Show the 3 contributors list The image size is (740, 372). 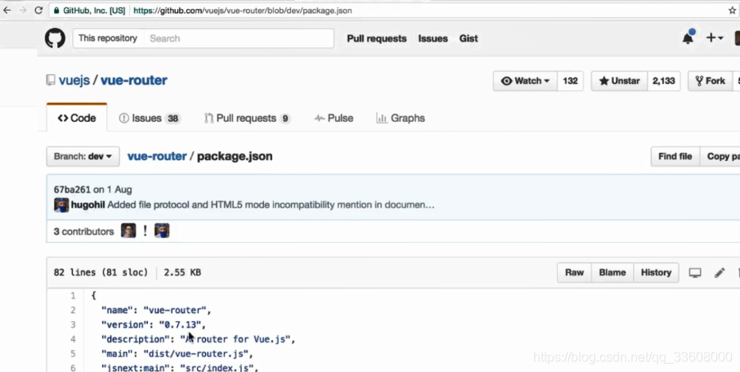coord(83,231)
